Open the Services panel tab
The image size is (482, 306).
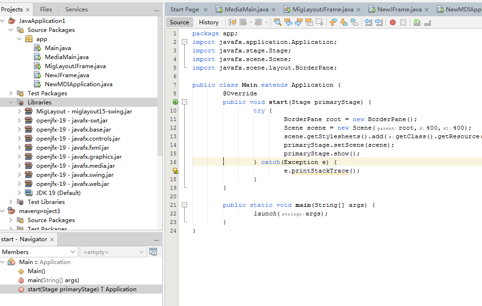(76, 9)
